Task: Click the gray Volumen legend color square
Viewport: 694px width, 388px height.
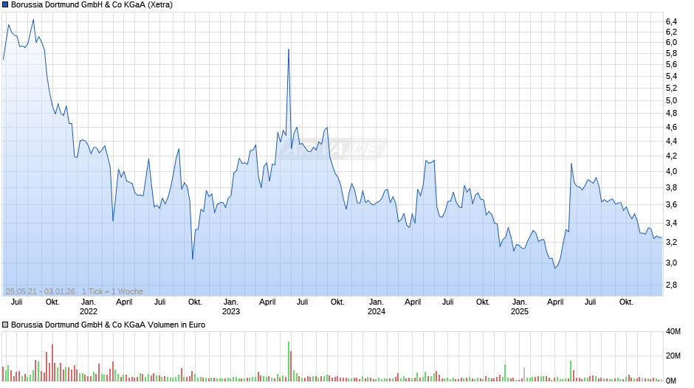Action: [x=5, y=325]
